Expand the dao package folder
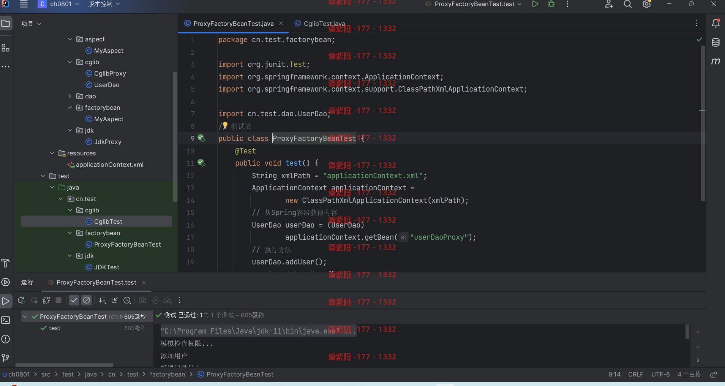 pyautogui.click(x=70, y=96)
